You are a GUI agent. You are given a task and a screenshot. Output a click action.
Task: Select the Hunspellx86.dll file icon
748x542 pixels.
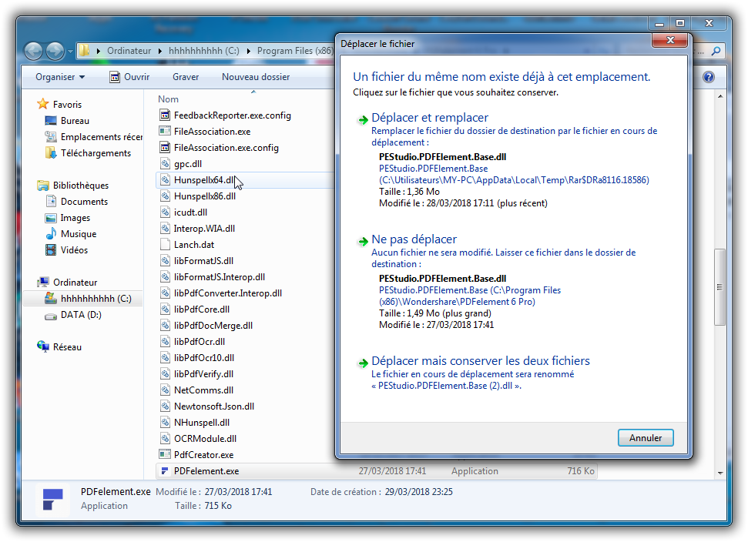(165, 196)
